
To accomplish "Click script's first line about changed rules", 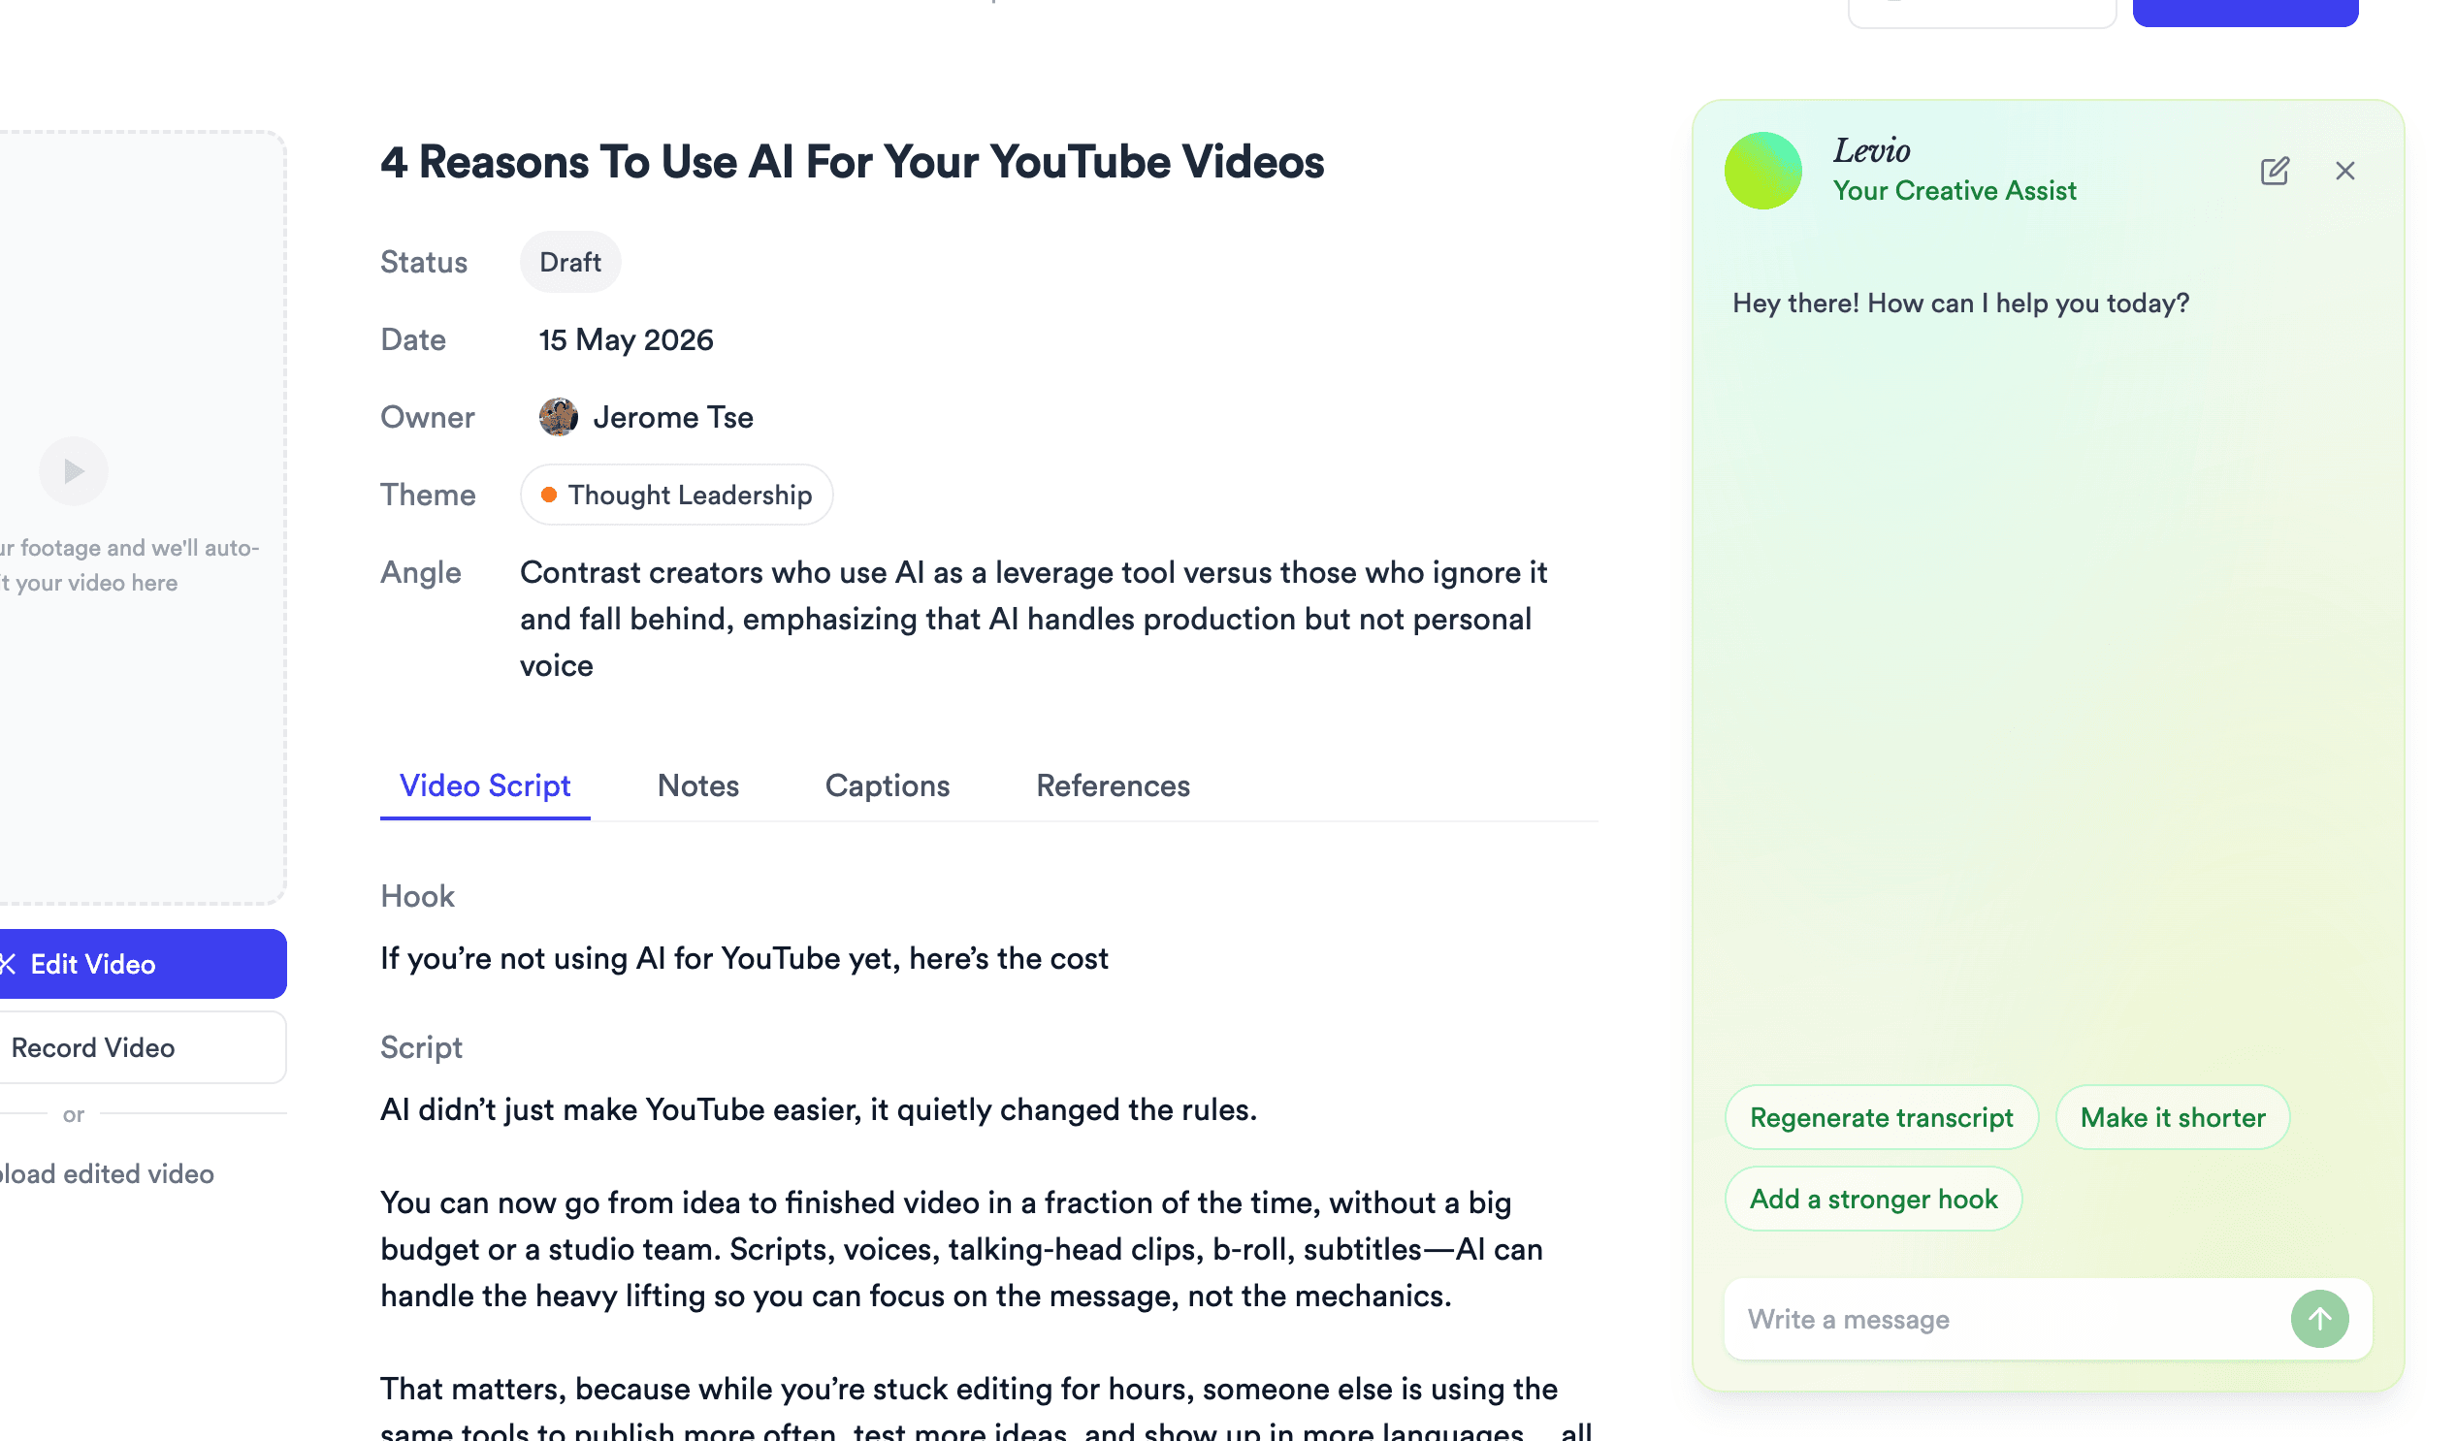I will (x=818, y=1108).
